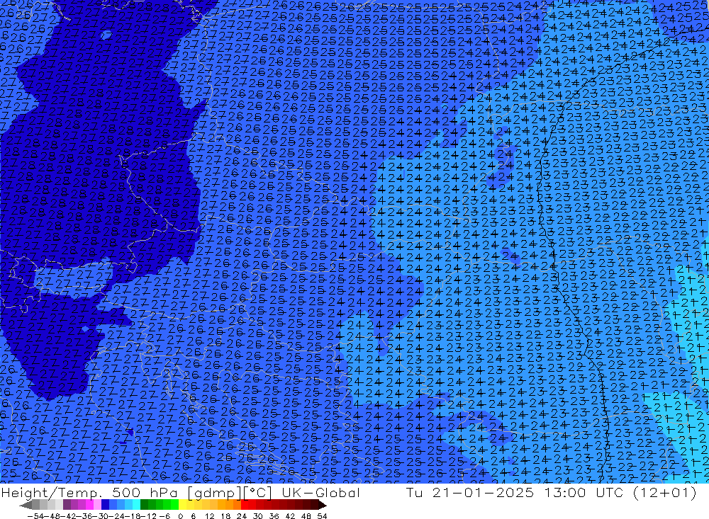The width and height of the screenshot is (709, 519).
Task: Click the 'UK-Global' model name
Action: (321, 493)
